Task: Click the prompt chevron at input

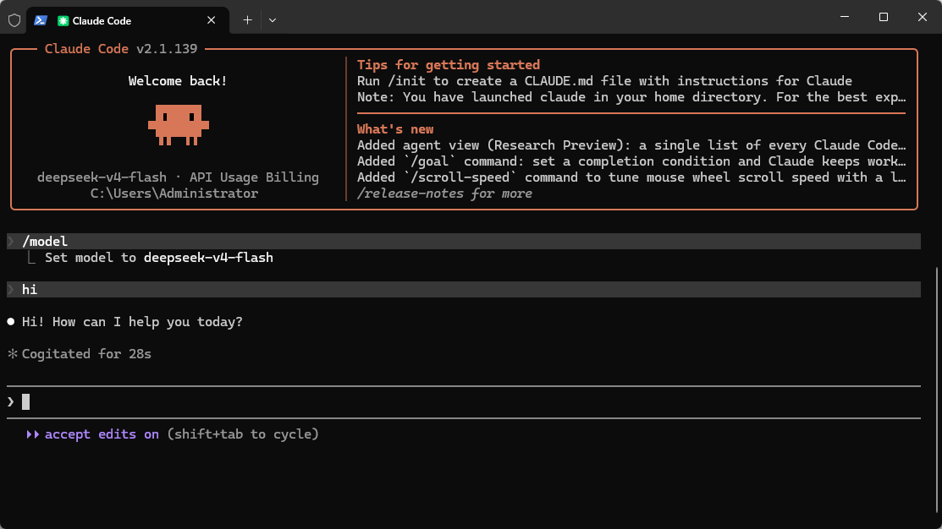Action: pos(11,402)
